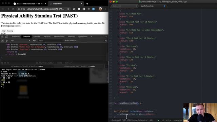
Task: Click the browser back arrow
Action: pyautogui.click(x=3, y=9)
